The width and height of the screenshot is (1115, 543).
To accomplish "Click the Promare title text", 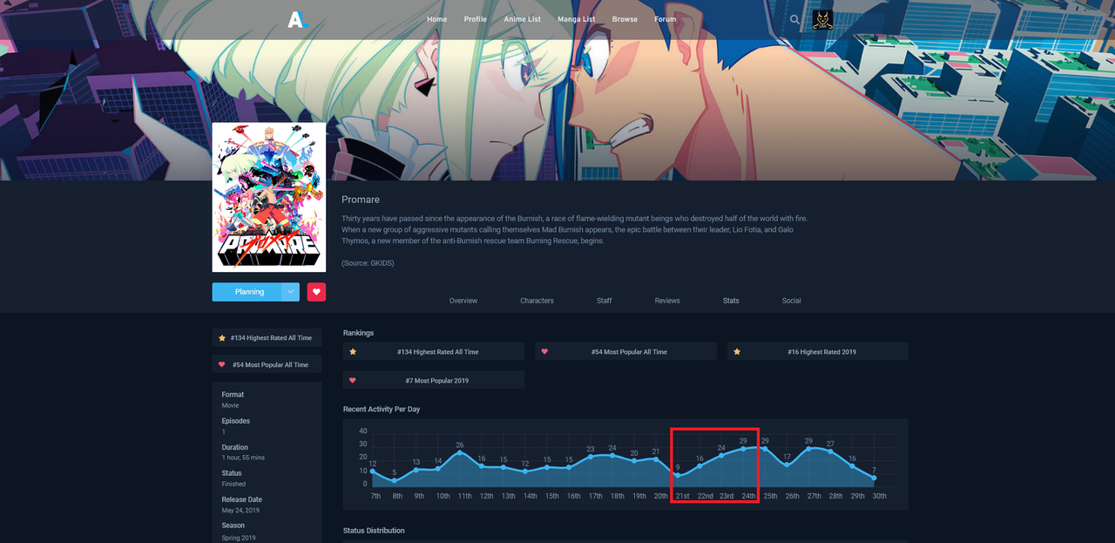I will click(361, 200).
